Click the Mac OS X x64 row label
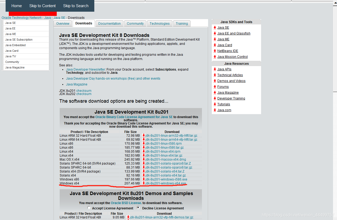This screenshot has height=220, width=337. coord(70,159)
